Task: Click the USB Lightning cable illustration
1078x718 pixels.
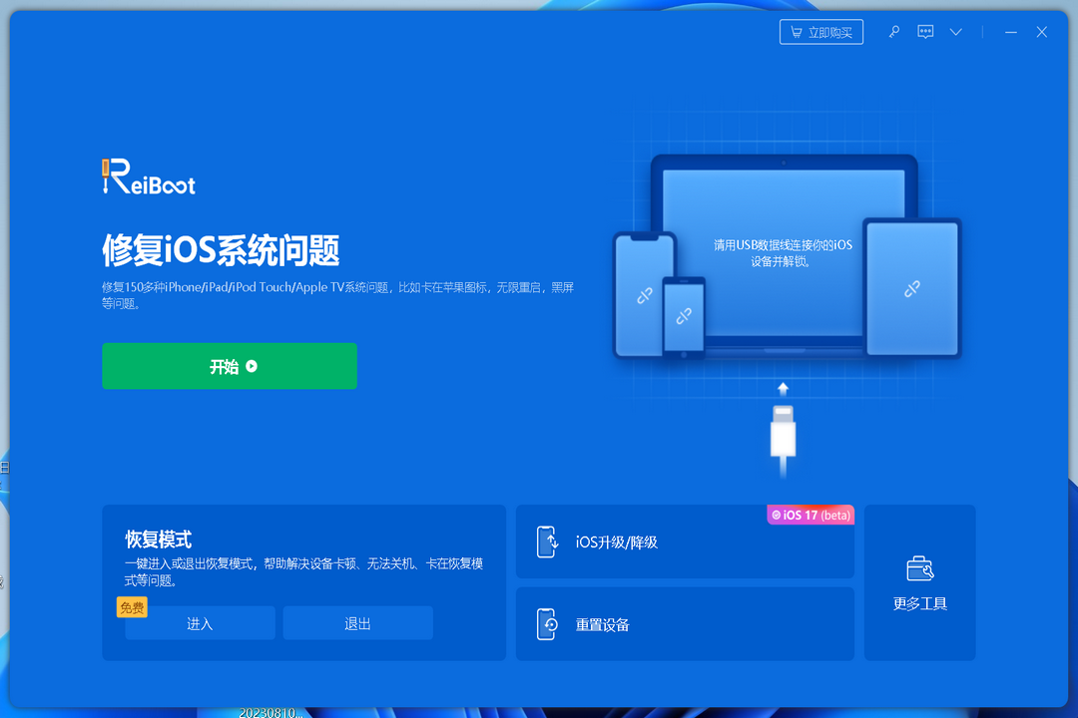Action: click(783, 437)
